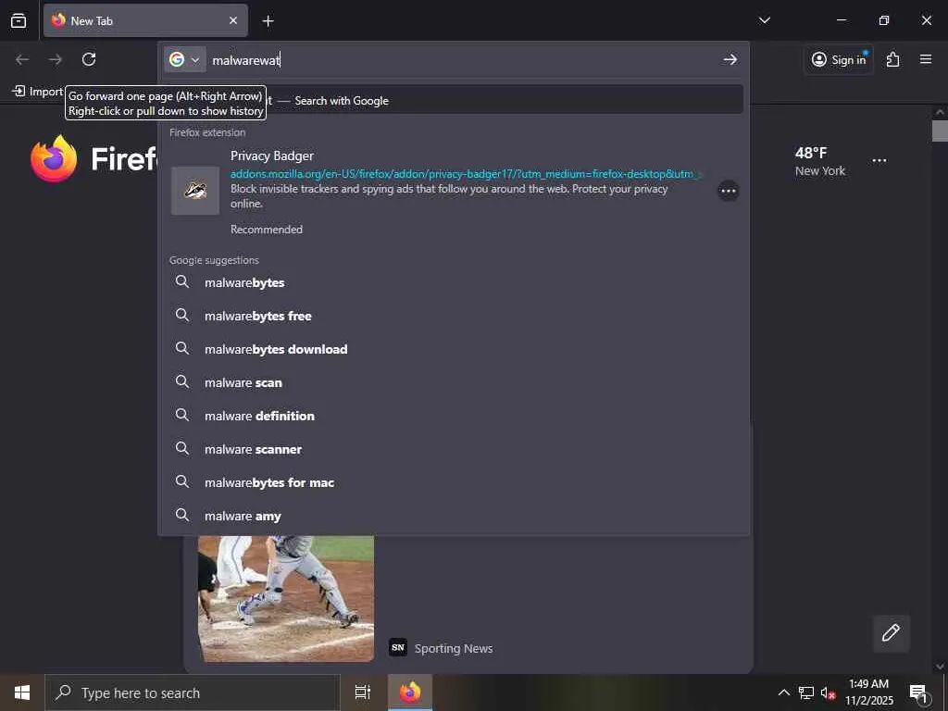Click the baseball story thumbnail image

[286, 599]
